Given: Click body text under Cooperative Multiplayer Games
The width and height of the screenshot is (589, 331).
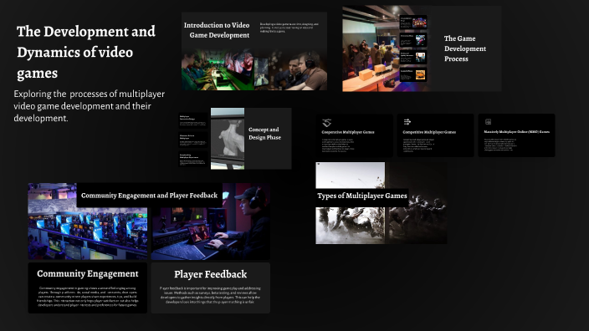Looking at the screenshot, I should 338,145.
